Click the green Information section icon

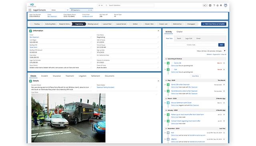click(x=30, y=31)
